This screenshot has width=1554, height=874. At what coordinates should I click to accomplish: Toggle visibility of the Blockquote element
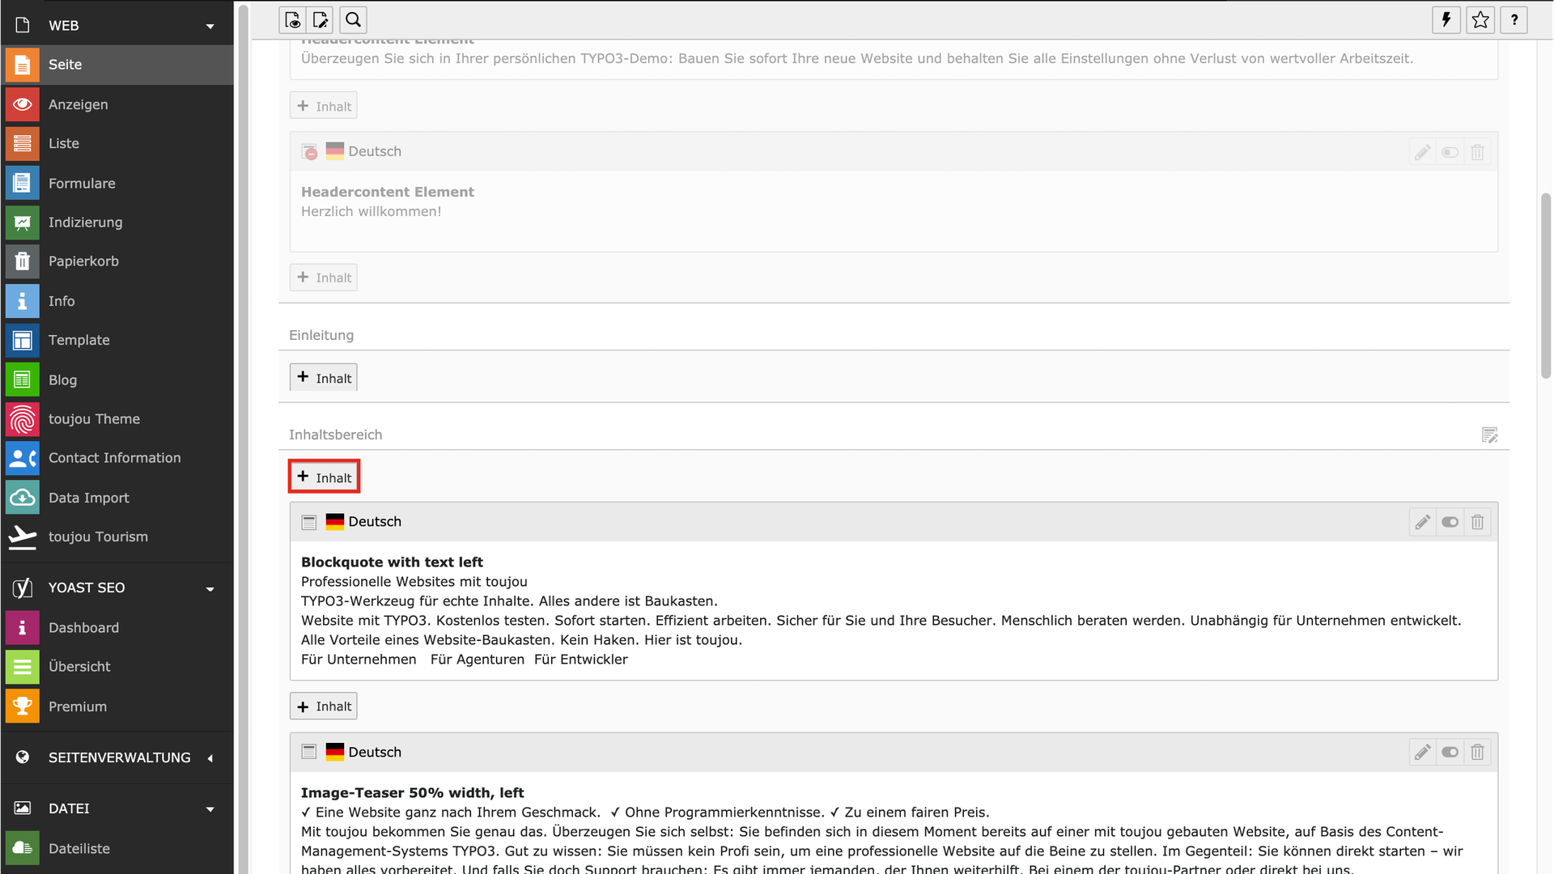[1450, 522]
